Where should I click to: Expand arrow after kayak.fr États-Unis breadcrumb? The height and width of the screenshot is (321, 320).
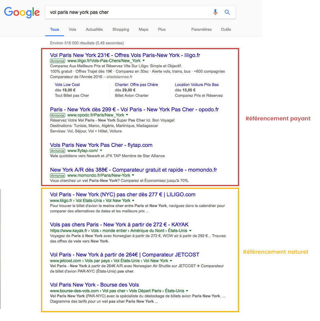point(190,231)
